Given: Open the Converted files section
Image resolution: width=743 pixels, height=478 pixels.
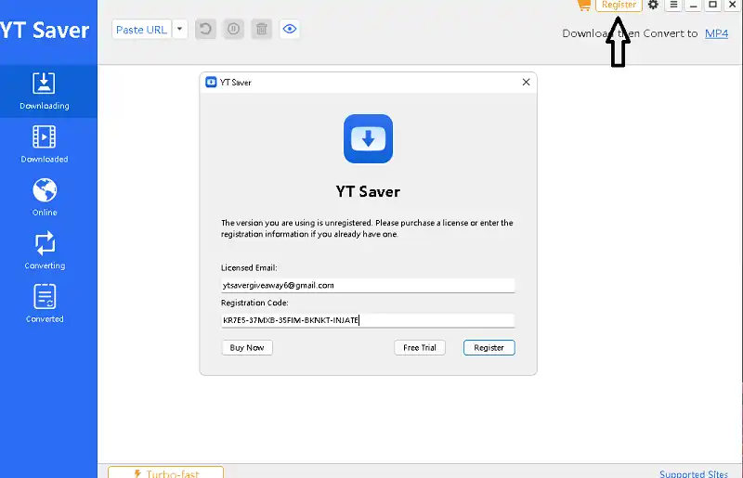Looking at the screenshot, I should point(45,304).
